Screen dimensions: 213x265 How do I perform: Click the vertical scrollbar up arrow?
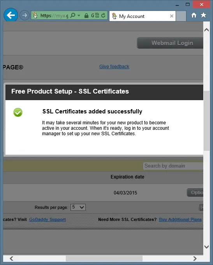click(207, 30)
